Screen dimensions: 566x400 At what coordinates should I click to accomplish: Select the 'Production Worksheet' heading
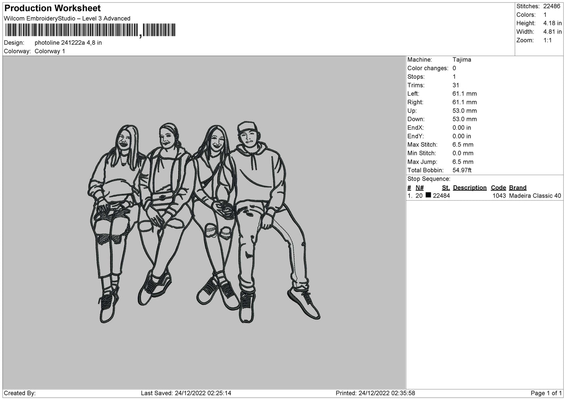52,8
